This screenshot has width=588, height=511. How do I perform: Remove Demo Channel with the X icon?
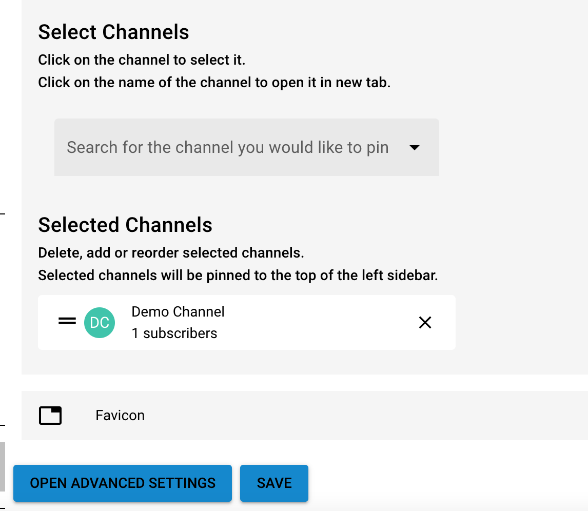[425, 322]
